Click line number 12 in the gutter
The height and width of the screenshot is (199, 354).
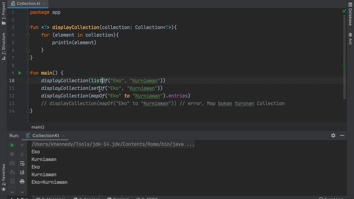(12, 96)
